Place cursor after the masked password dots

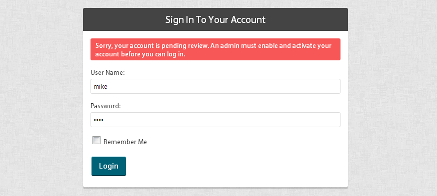pos(103,120)
